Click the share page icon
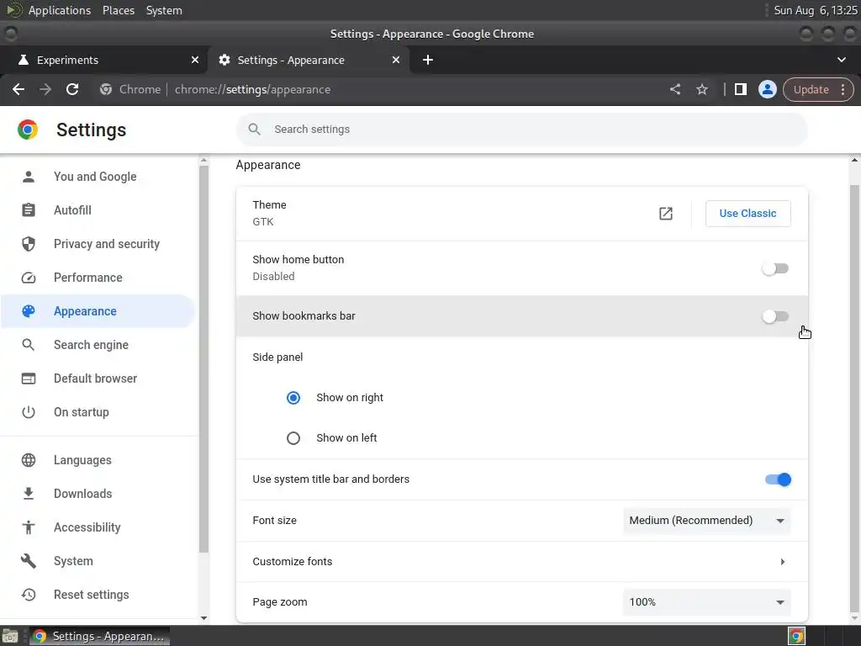Image resolution: width=861 pixels, height=646 pixels. click(x=674, y=89)
